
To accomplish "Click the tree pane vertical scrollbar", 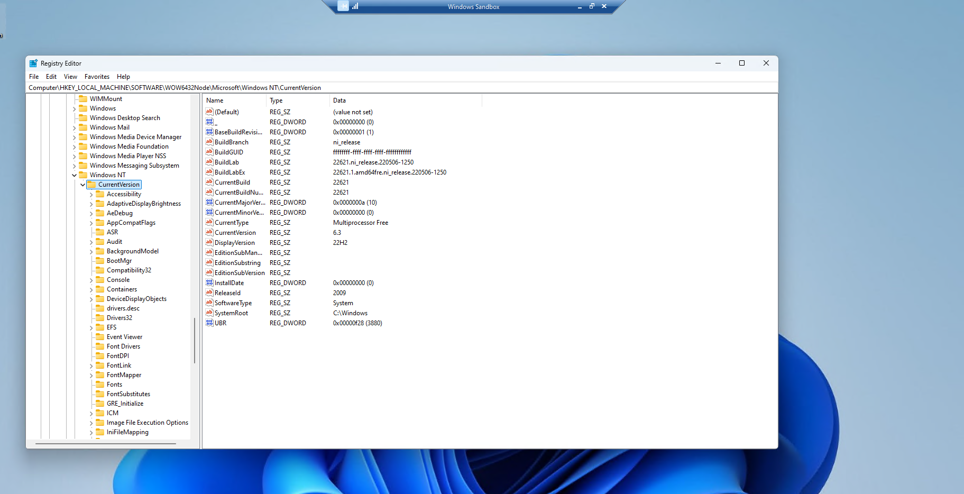I will click(x=195, y=341).
